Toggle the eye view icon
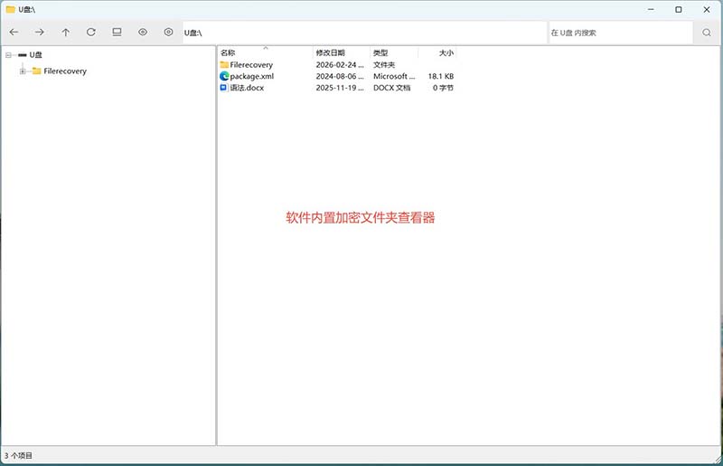The image size is (723, 466). coord(143,33)
